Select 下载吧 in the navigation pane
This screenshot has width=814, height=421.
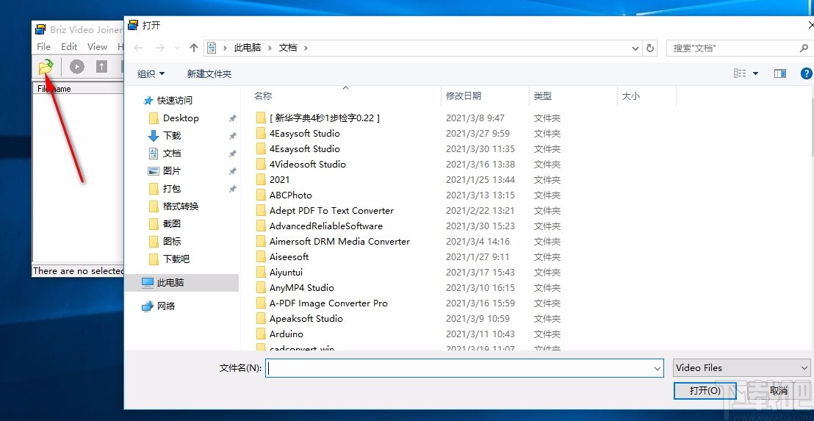(176, 259)
